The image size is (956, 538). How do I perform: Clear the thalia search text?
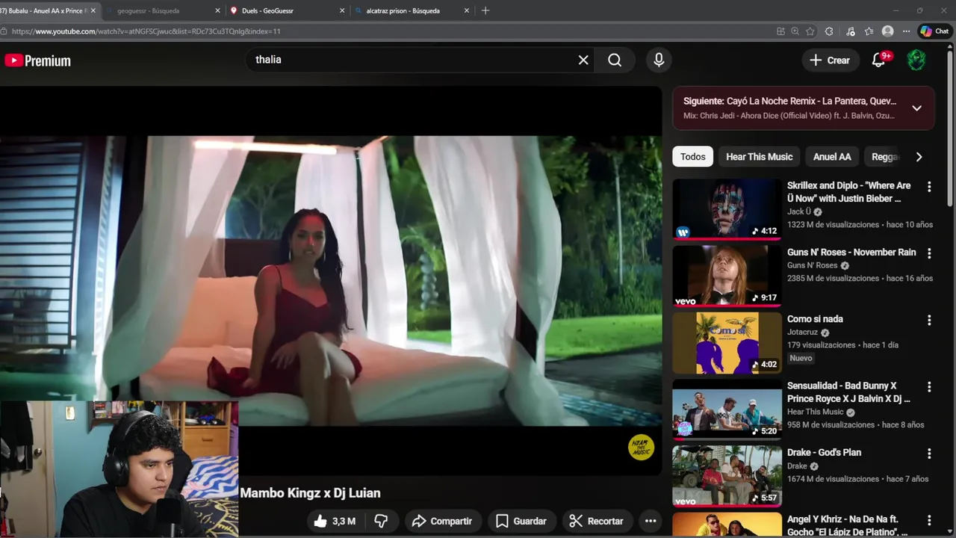pyautogui.click(x=583, y=60)
